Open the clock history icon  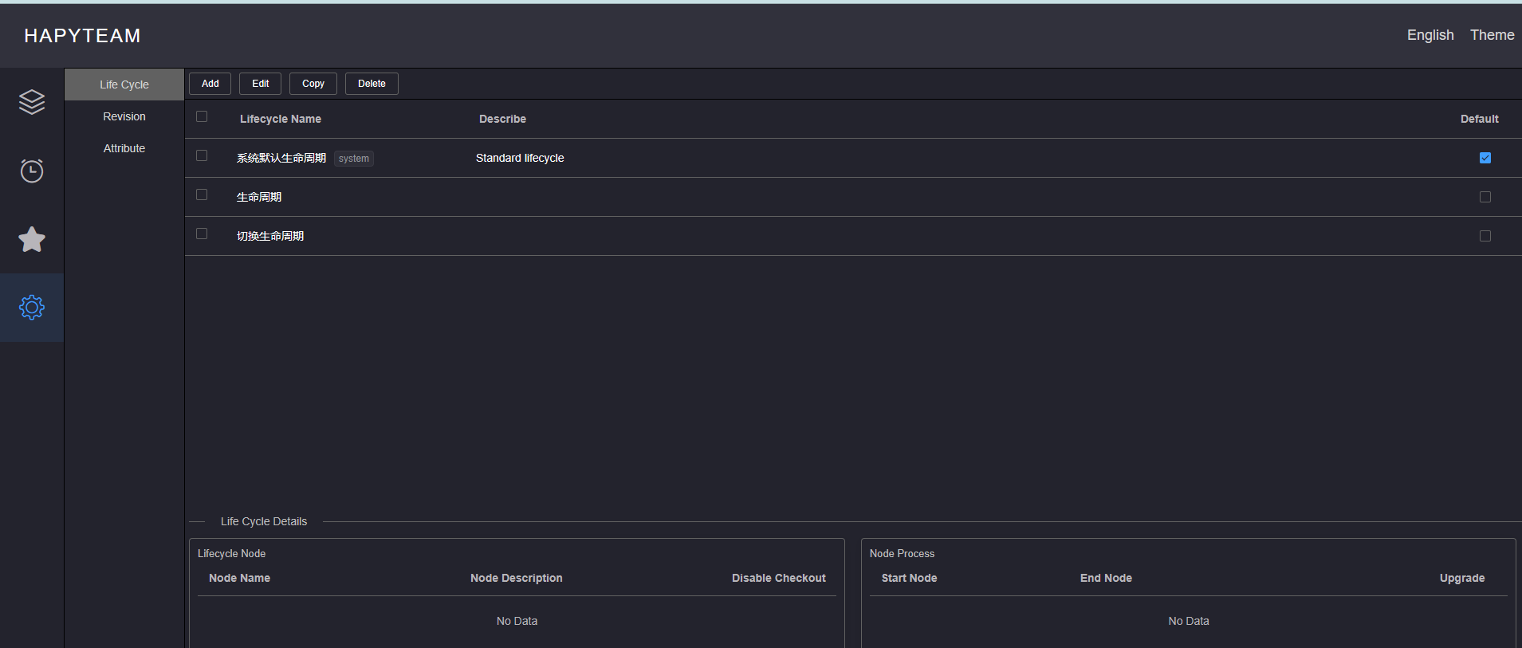coord(32,171)
